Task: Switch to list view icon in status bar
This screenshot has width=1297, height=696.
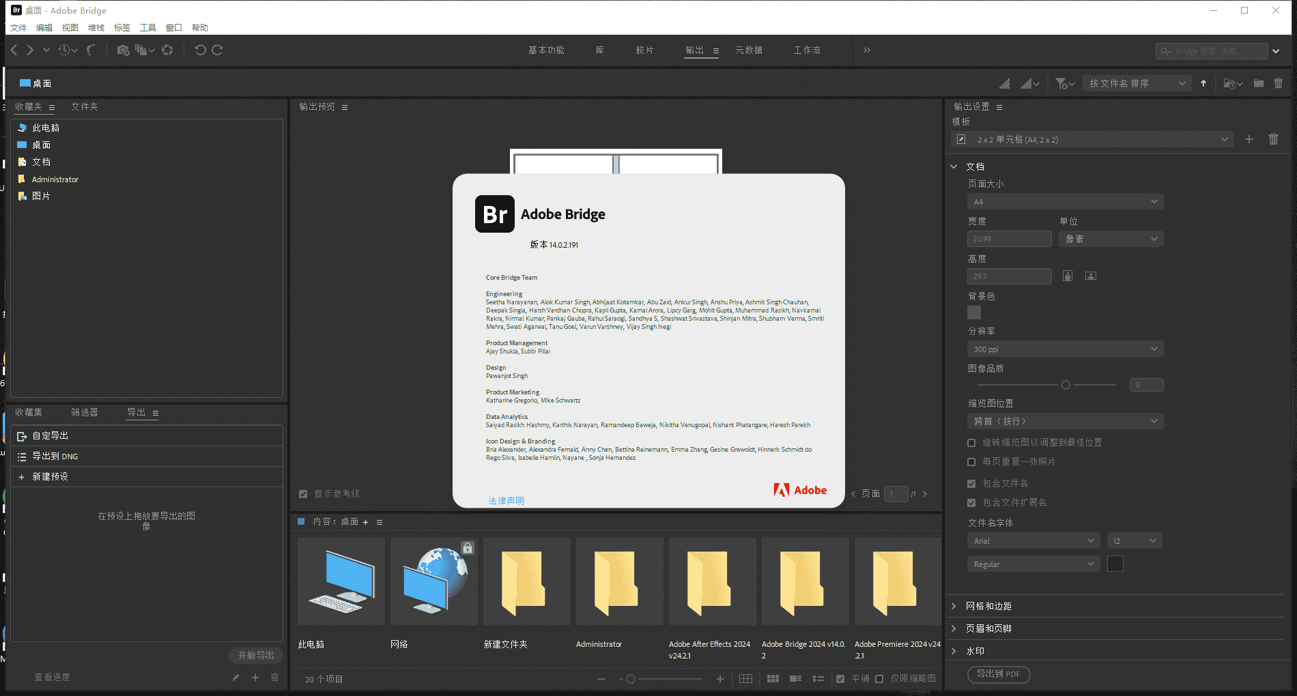Action: 818,679
